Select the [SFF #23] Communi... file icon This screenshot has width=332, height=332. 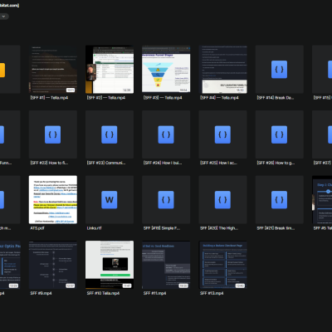click(110, 134)
